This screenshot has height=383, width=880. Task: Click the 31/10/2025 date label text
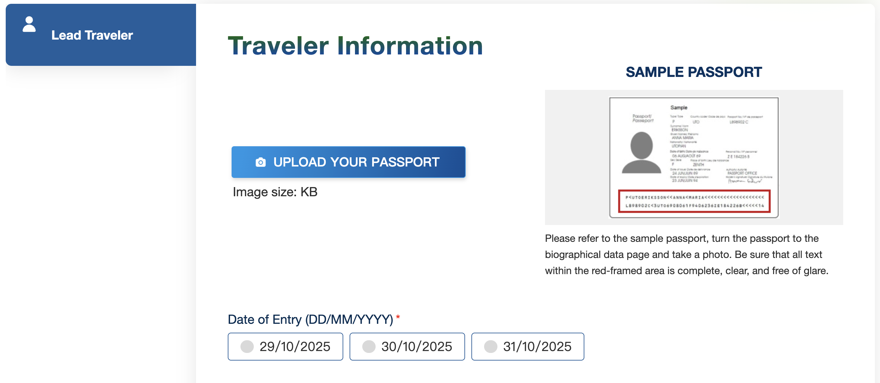point(537,347)
